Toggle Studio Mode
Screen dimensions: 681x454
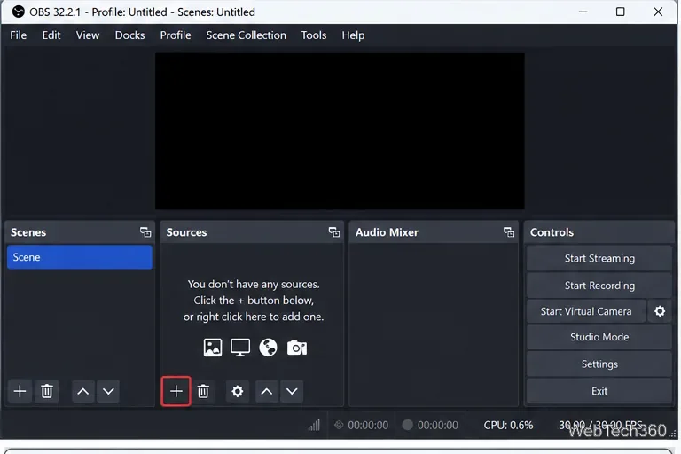point(599,337)
